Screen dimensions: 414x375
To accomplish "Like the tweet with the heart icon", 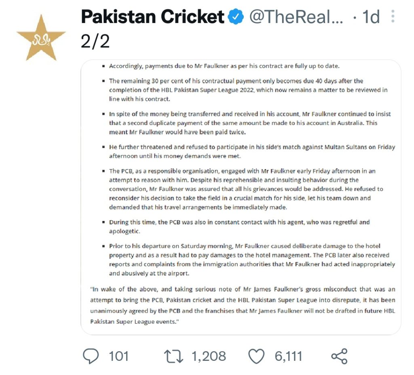I will 256,356.
